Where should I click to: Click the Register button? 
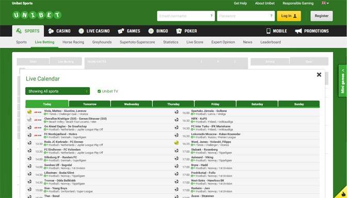322,16
